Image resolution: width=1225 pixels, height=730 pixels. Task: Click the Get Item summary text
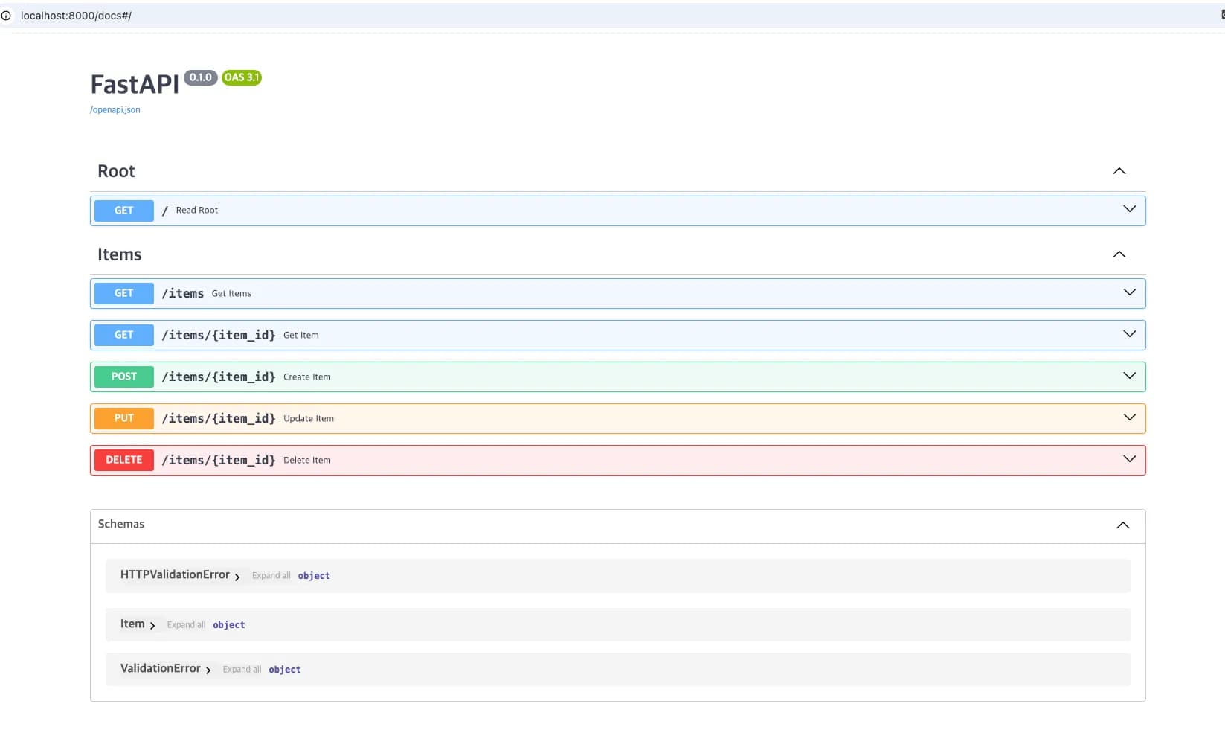pyautogui.click(x=301, y=336)
